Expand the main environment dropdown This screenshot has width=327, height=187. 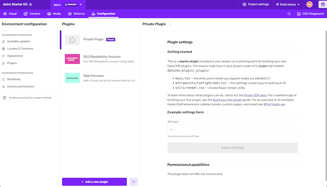81,5
